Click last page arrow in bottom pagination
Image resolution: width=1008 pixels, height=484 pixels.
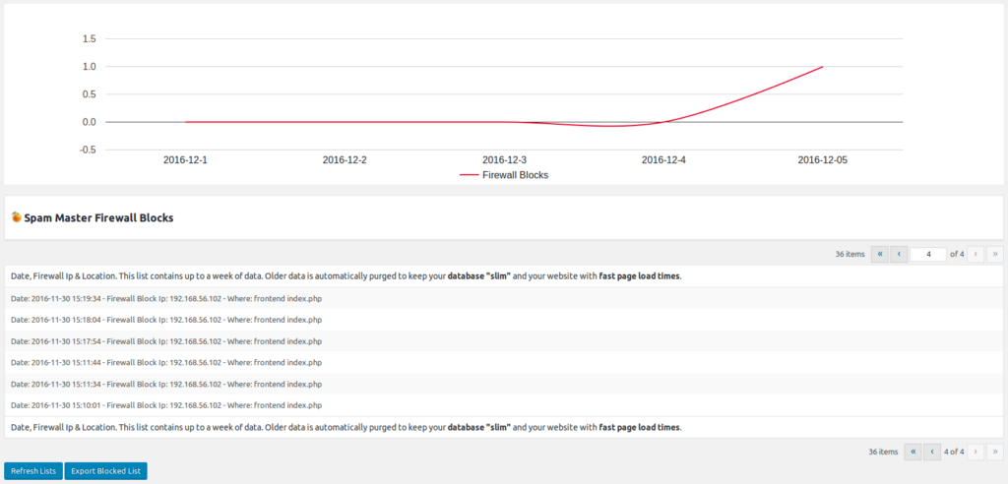(x=994, y=452)
